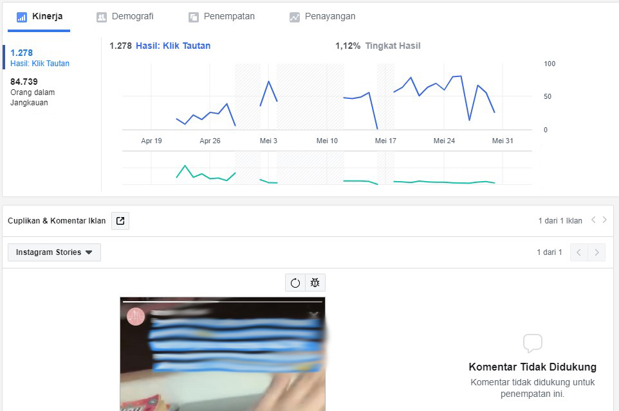Image resolution: width=619 pixels, height=411 pixels.
Task: Click the Mei 24 axis label
Action: 444,141
